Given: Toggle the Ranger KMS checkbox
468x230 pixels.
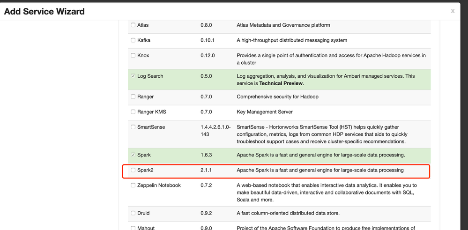Looking at the screenshot, I should tap(133, 112).
